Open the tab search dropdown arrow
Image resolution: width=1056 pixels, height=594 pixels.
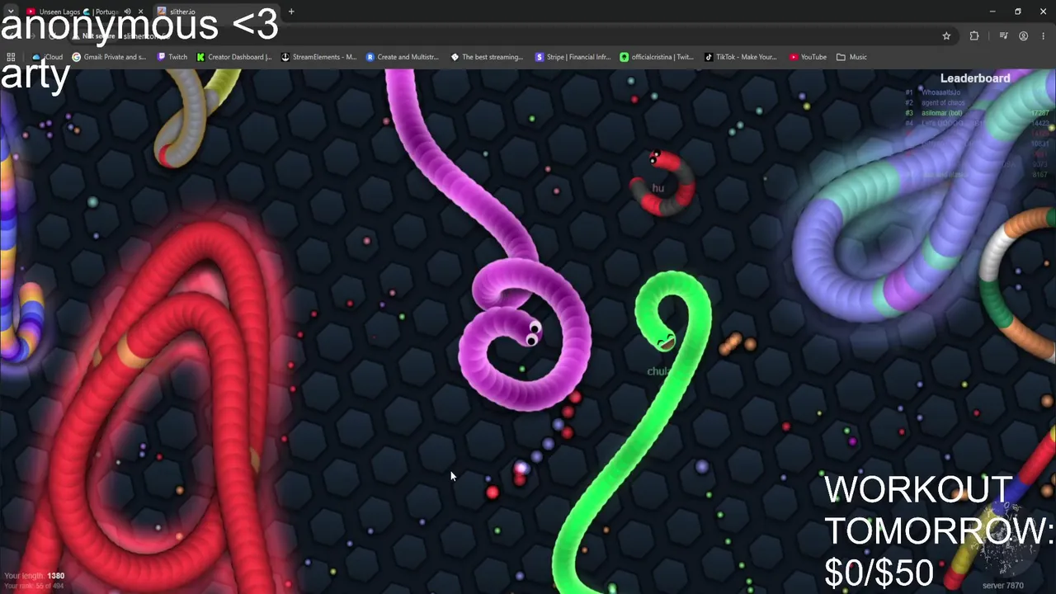pyautogui.click(x=10, y=12)
